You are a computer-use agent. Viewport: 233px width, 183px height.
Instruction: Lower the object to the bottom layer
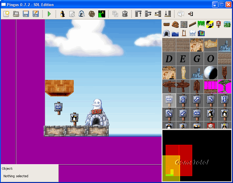(168, 14)
